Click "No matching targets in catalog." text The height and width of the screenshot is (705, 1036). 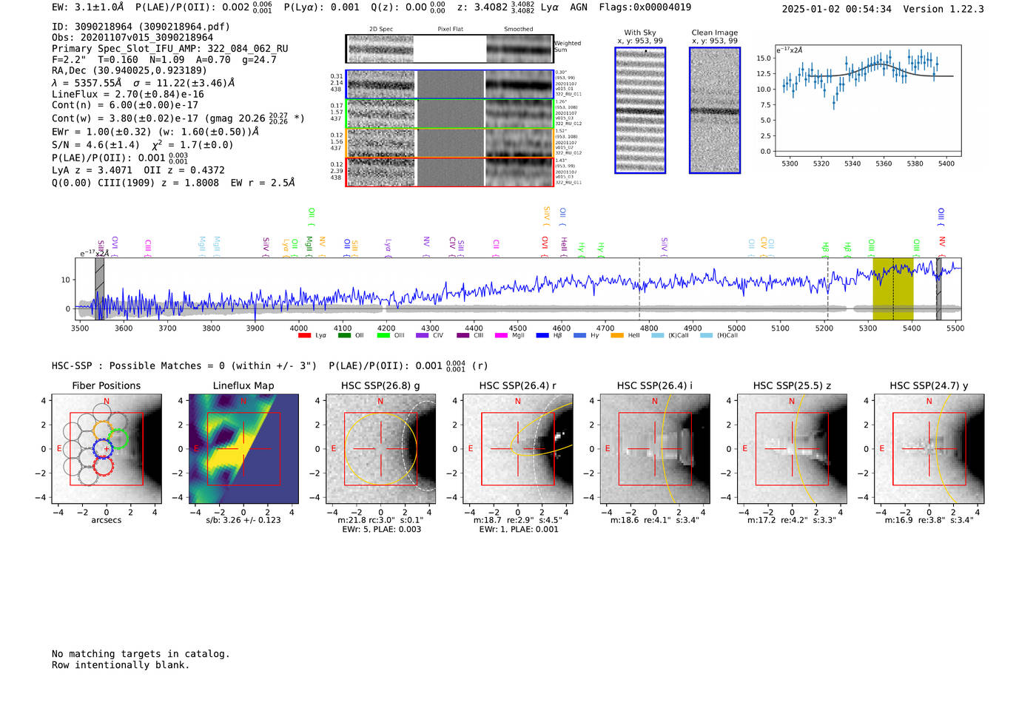(141, 654)
